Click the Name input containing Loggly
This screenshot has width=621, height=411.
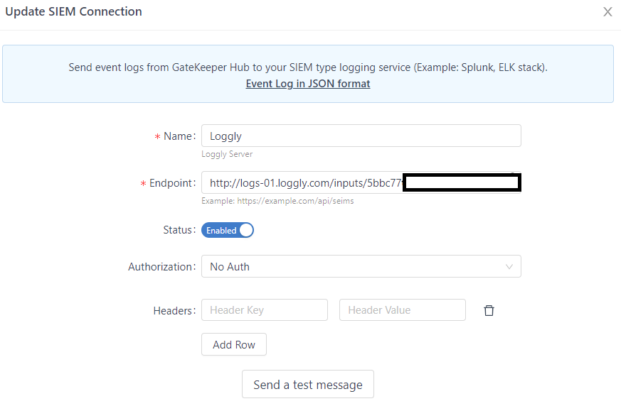(361, 136)
